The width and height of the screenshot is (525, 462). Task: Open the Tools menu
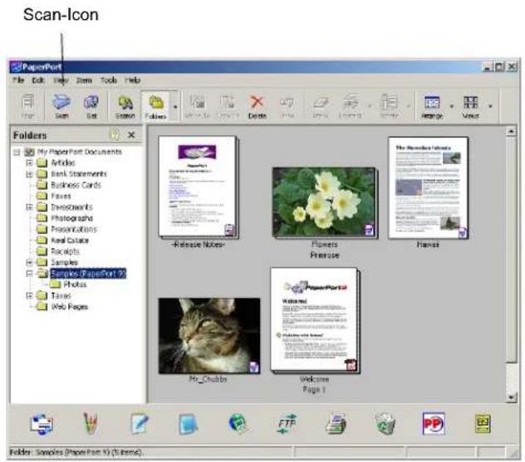click(109, 80)
